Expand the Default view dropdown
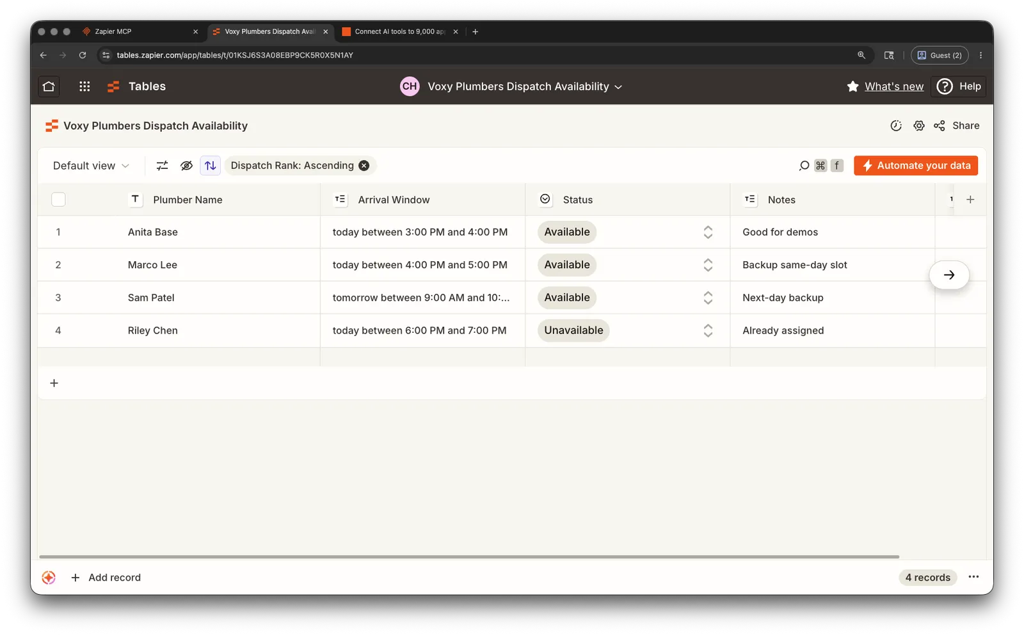The width and height of the screenshot is (1024, 635). [x=91, y=166]
